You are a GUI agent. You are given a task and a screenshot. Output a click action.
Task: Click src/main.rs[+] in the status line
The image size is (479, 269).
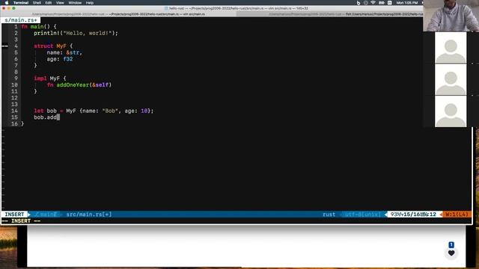point(89,214)
